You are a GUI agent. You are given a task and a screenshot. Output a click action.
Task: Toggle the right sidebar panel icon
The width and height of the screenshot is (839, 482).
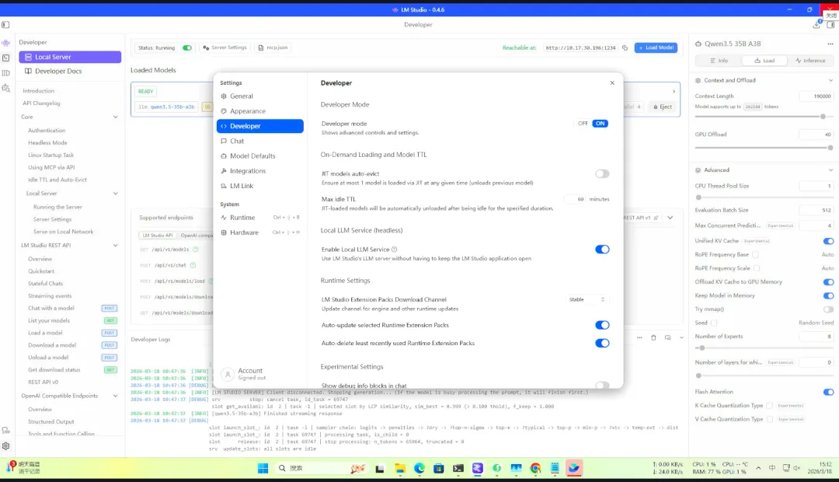click(x=830, y=25)
